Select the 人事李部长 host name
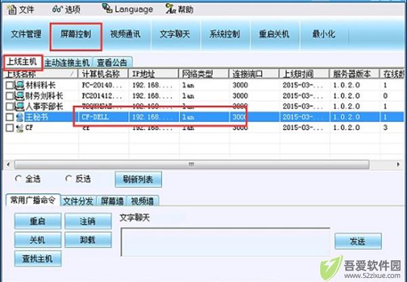The image size is (407, 282). click(44, 106)
